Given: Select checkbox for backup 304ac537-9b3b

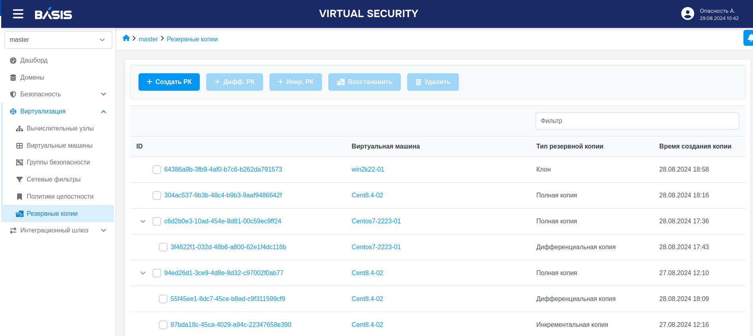Looking at the screenshot, I should tap(157, 195).
